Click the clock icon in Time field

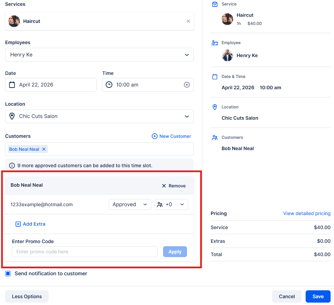coord(109,85)
